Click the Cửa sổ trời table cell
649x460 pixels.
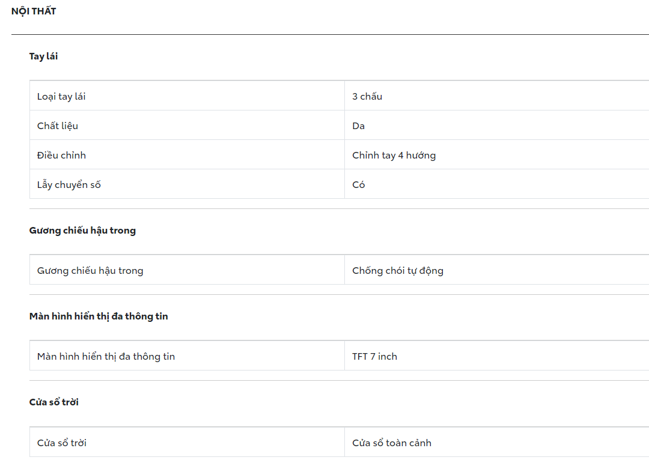click(62, 443)
